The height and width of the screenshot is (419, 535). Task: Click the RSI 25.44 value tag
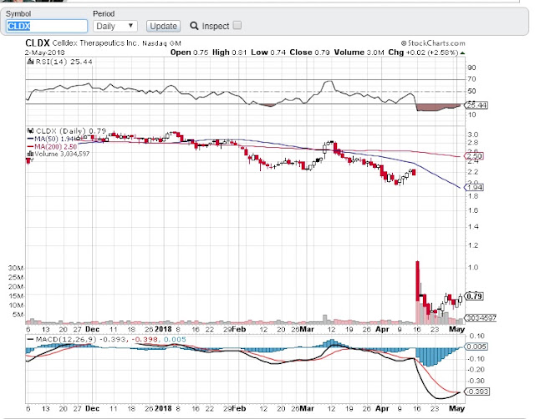click(x=476, y=105)
